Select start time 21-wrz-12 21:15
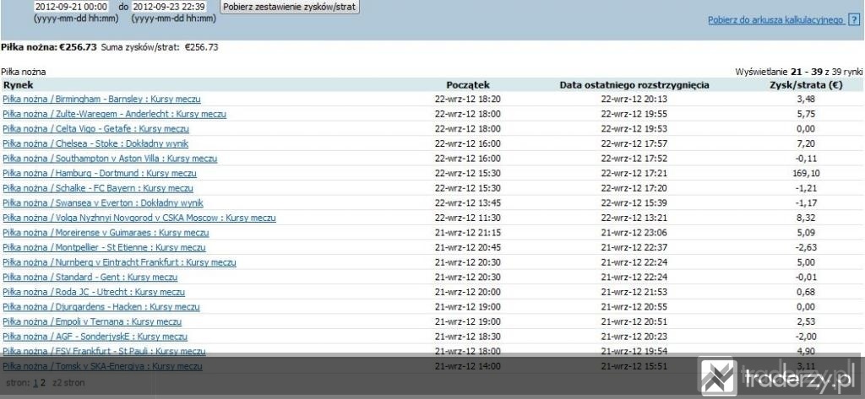Screen dimensions: 865x399 (468, 233)
